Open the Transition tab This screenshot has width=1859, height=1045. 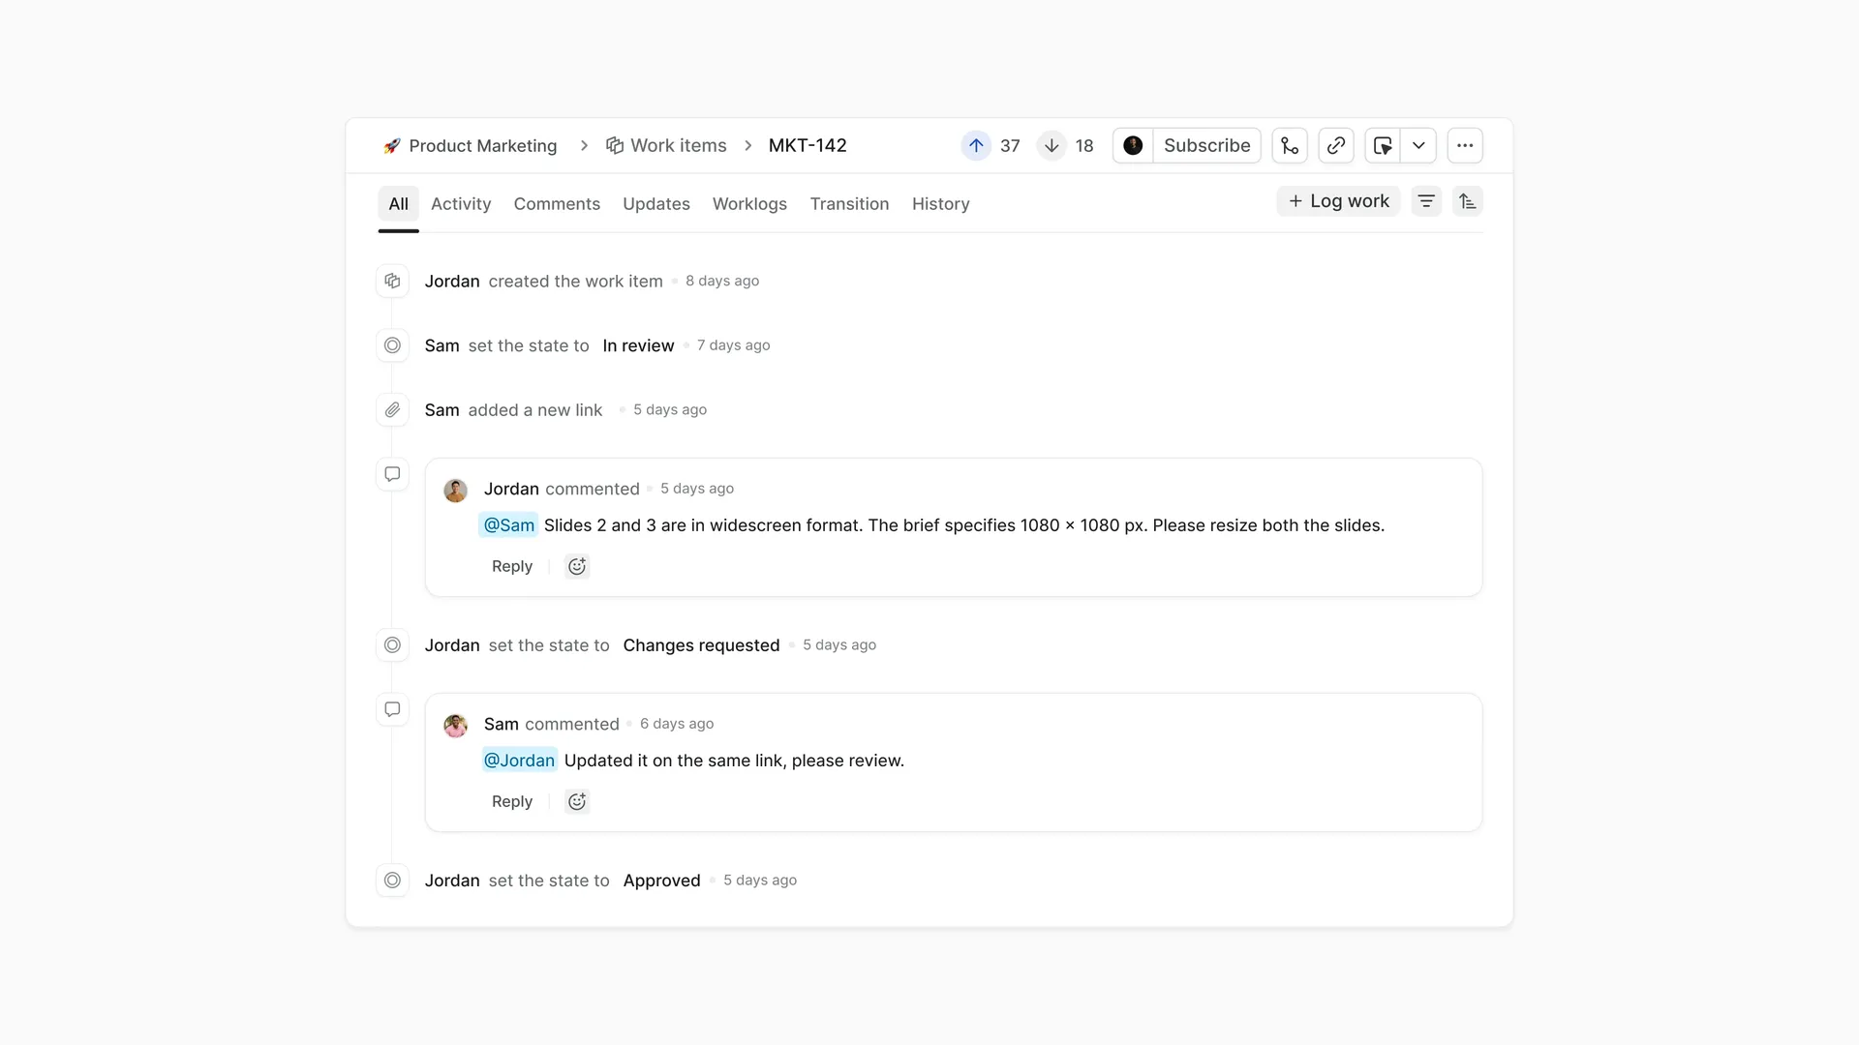click(x=849, y=203)
